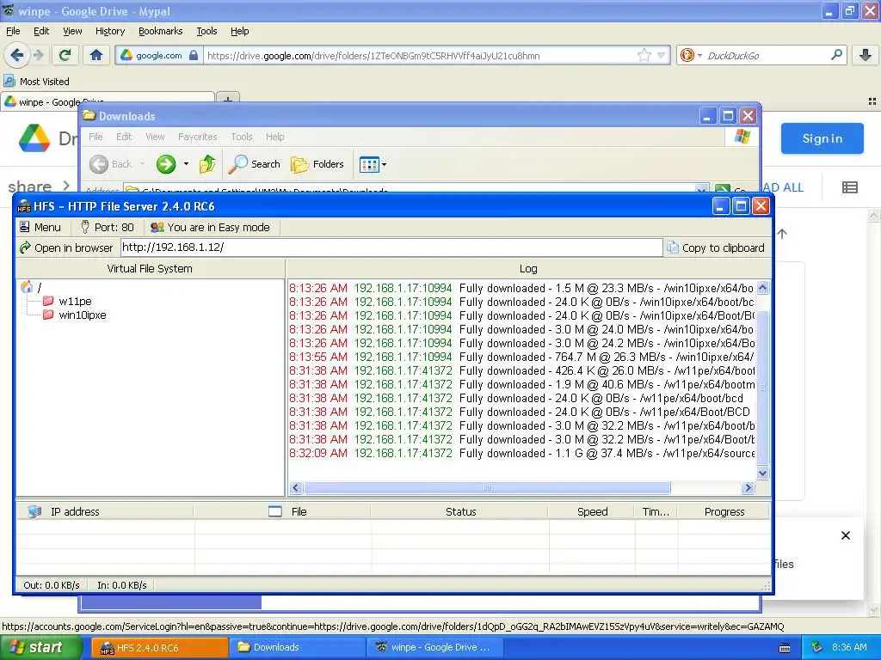This screenshot has width=881, height=660.
Task: Click the Back button in Downloads window
Action: click(111, 164)
